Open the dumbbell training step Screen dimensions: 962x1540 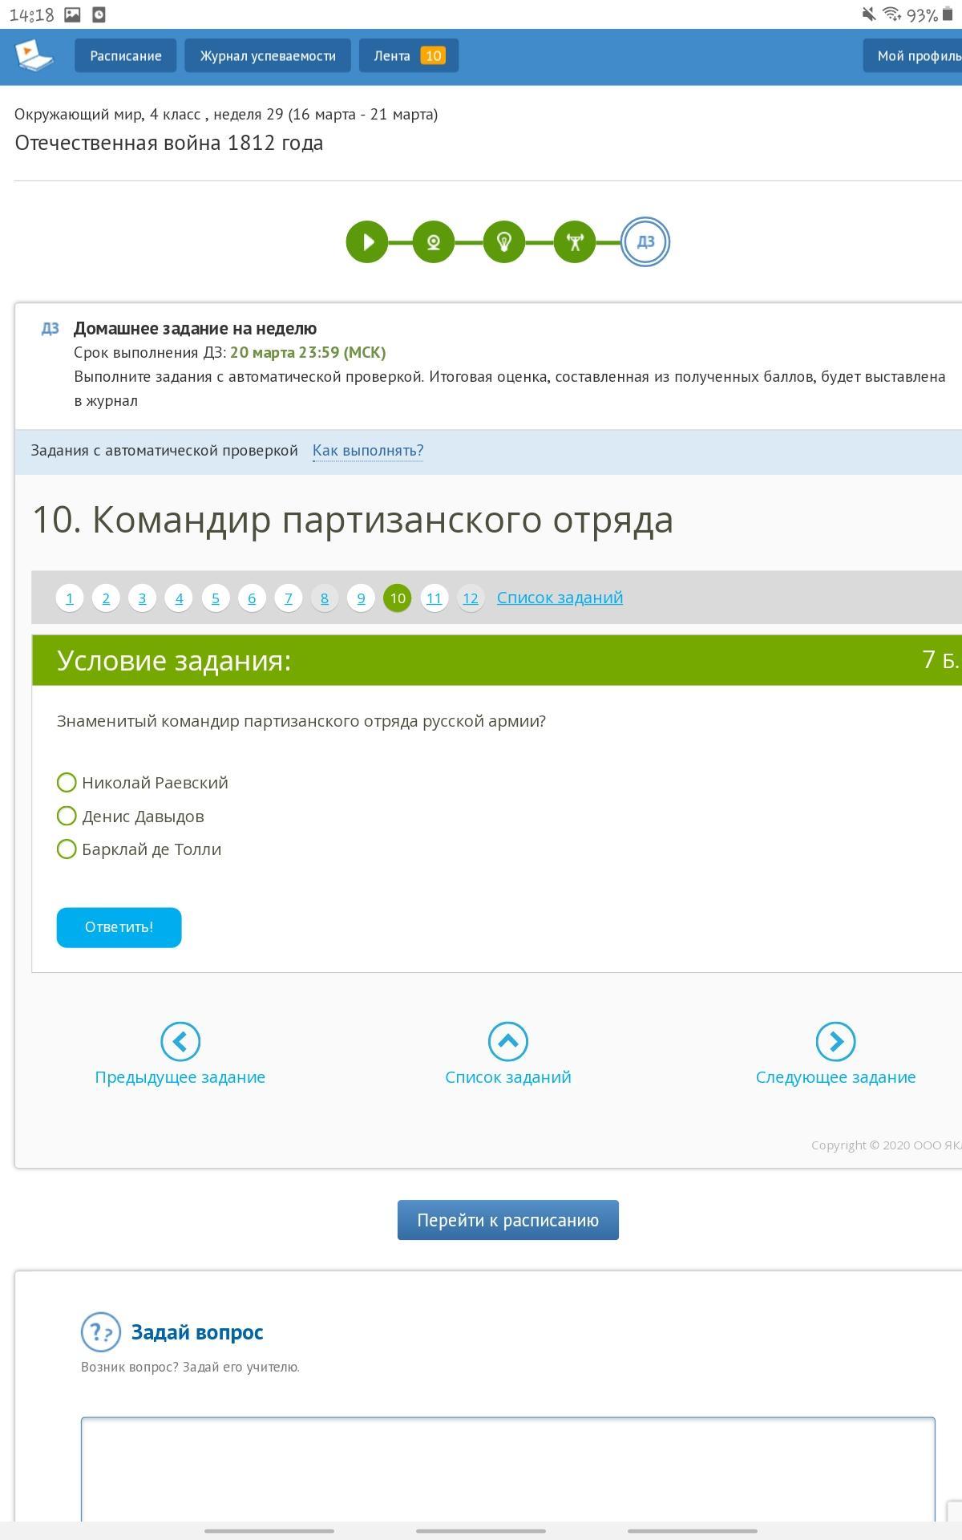575,241
